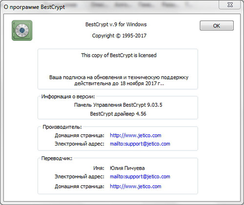
Task: Open the manufacturer support email link
Action: pyautogui.click(x=140, y=144)
